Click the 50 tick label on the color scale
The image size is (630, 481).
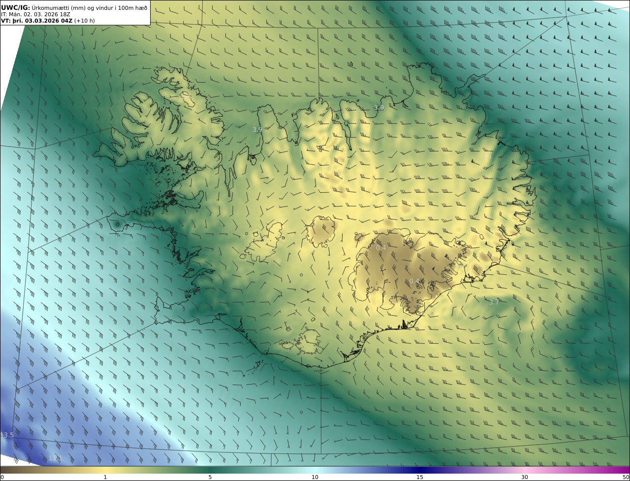click(626, 477)
